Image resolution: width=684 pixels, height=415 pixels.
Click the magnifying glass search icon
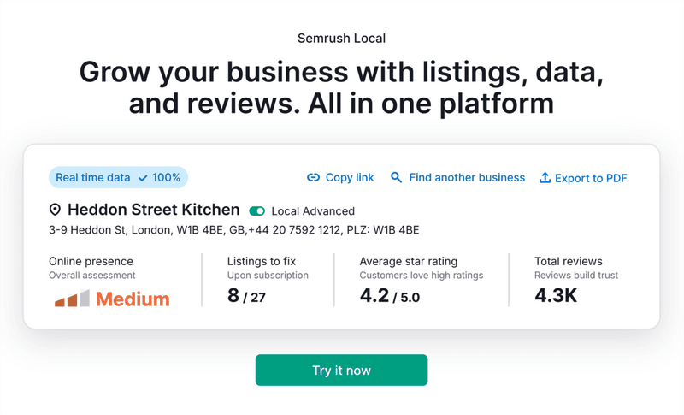[x=396, y=178]
